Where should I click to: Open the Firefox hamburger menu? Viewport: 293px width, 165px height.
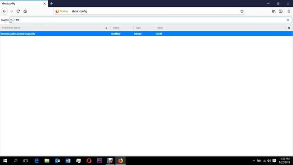[289, 11]
